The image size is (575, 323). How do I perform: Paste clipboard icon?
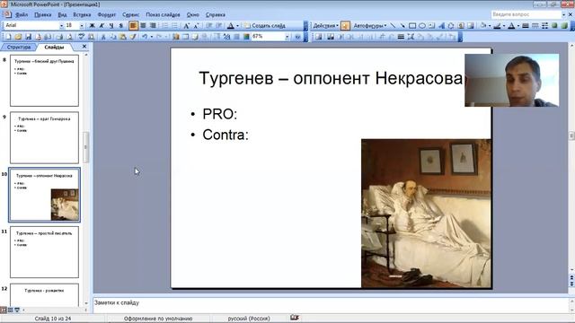tap(123, 37)
